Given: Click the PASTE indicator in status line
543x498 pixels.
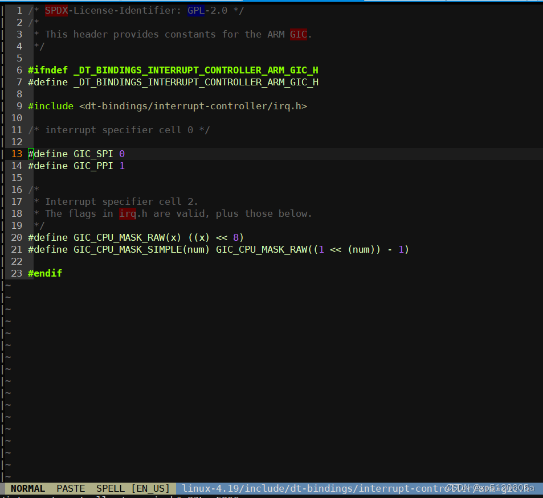Looking at the screenshot, I should tap(71, 488).
